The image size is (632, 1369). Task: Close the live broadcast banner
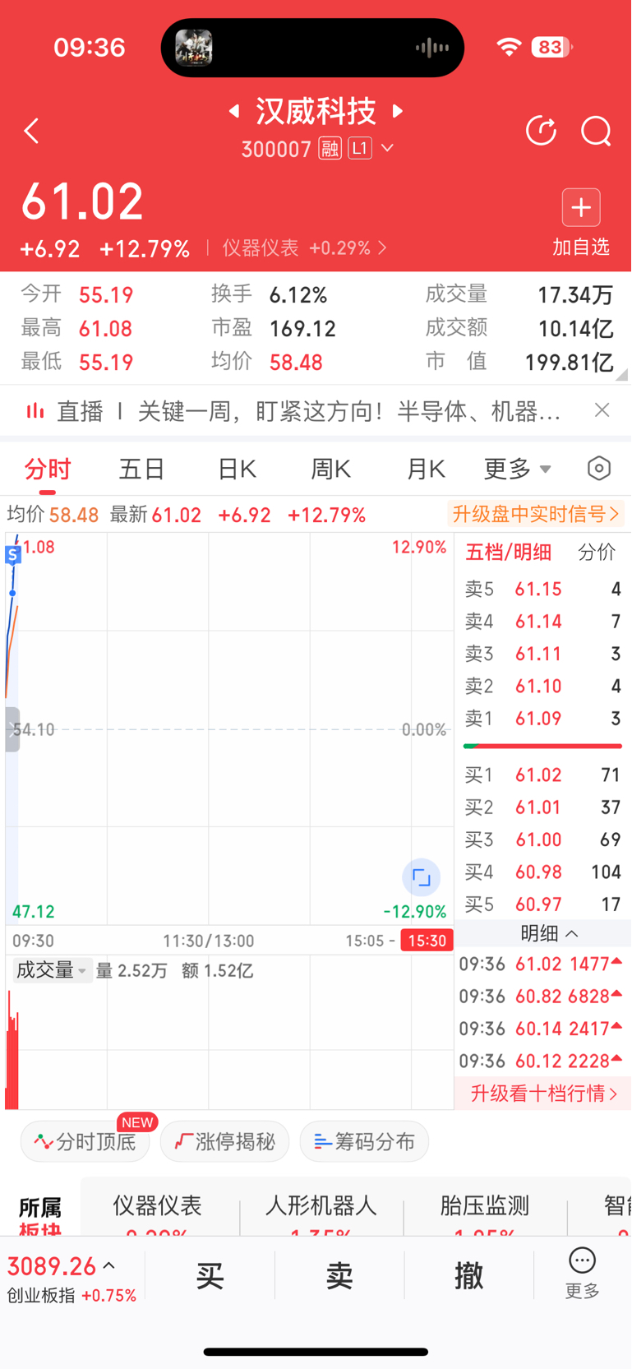coord(602,409)
